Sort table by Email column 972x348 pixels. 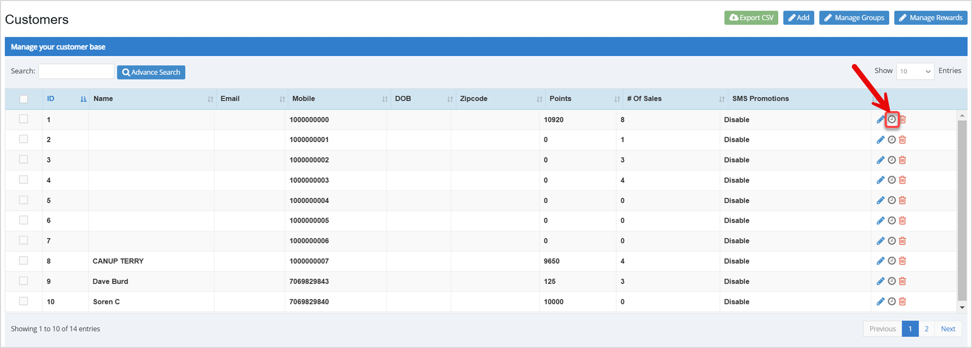click(x=252, y=99)
